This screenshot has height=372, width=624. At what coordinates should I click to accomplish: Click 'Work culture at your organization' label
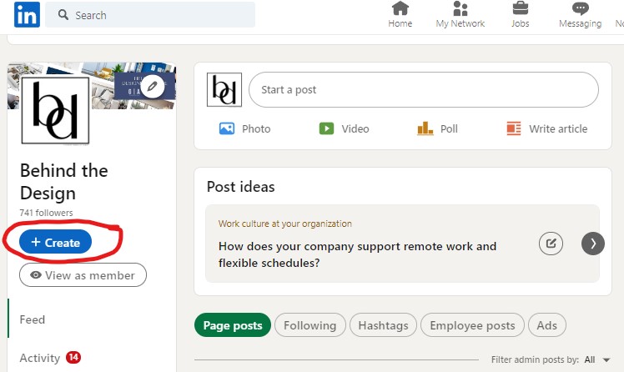point(285,224)
